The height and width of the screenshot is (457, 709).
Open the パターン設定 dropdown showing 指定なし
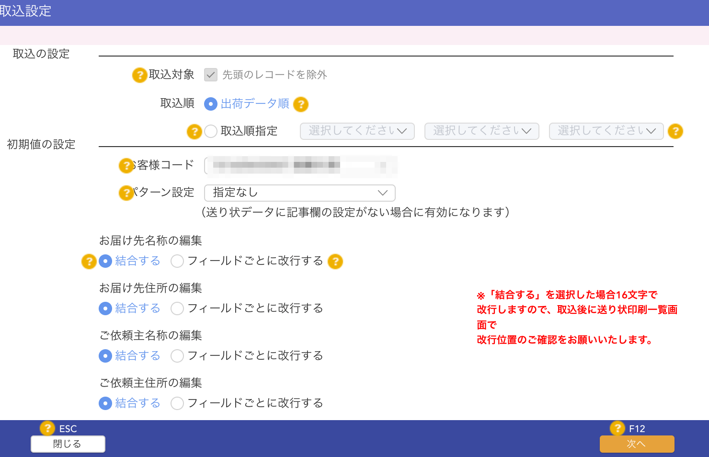coord(299,193)
